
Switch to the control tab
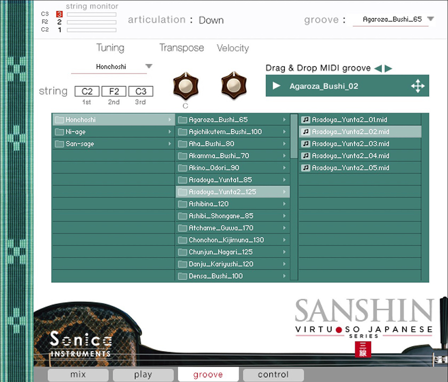pos(274,375)
